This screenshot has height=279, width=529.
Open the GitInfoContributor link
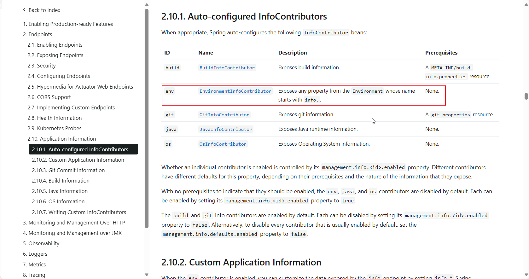[224, 114]
